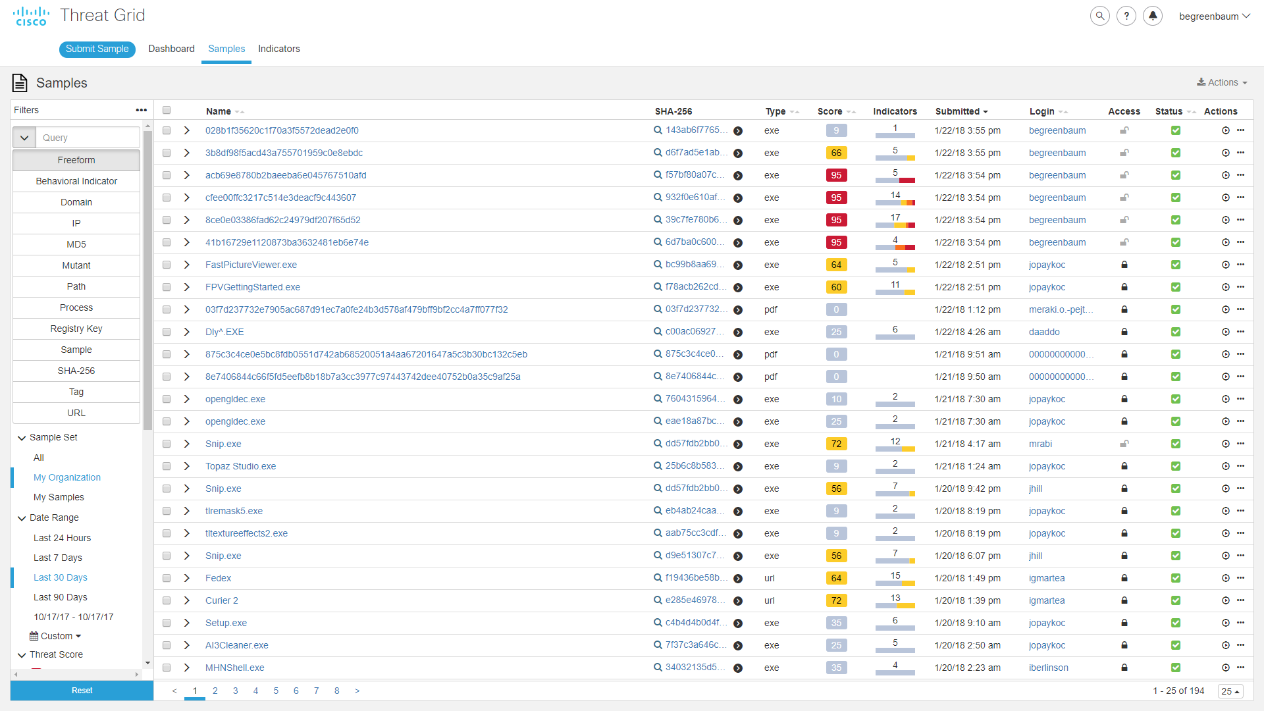The image size is (1264, 711).
Task: Switch to the Indicators tab
Action: 278,49
